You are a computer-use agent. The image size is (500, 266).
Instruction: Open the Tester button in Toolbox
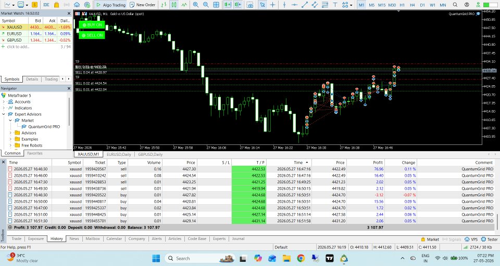[x=490, y=240]
